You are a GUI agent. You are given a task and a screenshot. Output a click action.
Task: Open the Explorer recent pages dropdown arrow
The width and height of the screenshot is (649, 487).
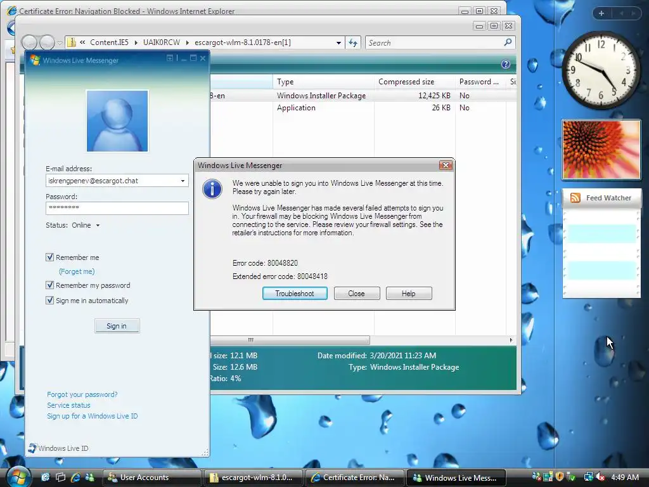(60, 42)
